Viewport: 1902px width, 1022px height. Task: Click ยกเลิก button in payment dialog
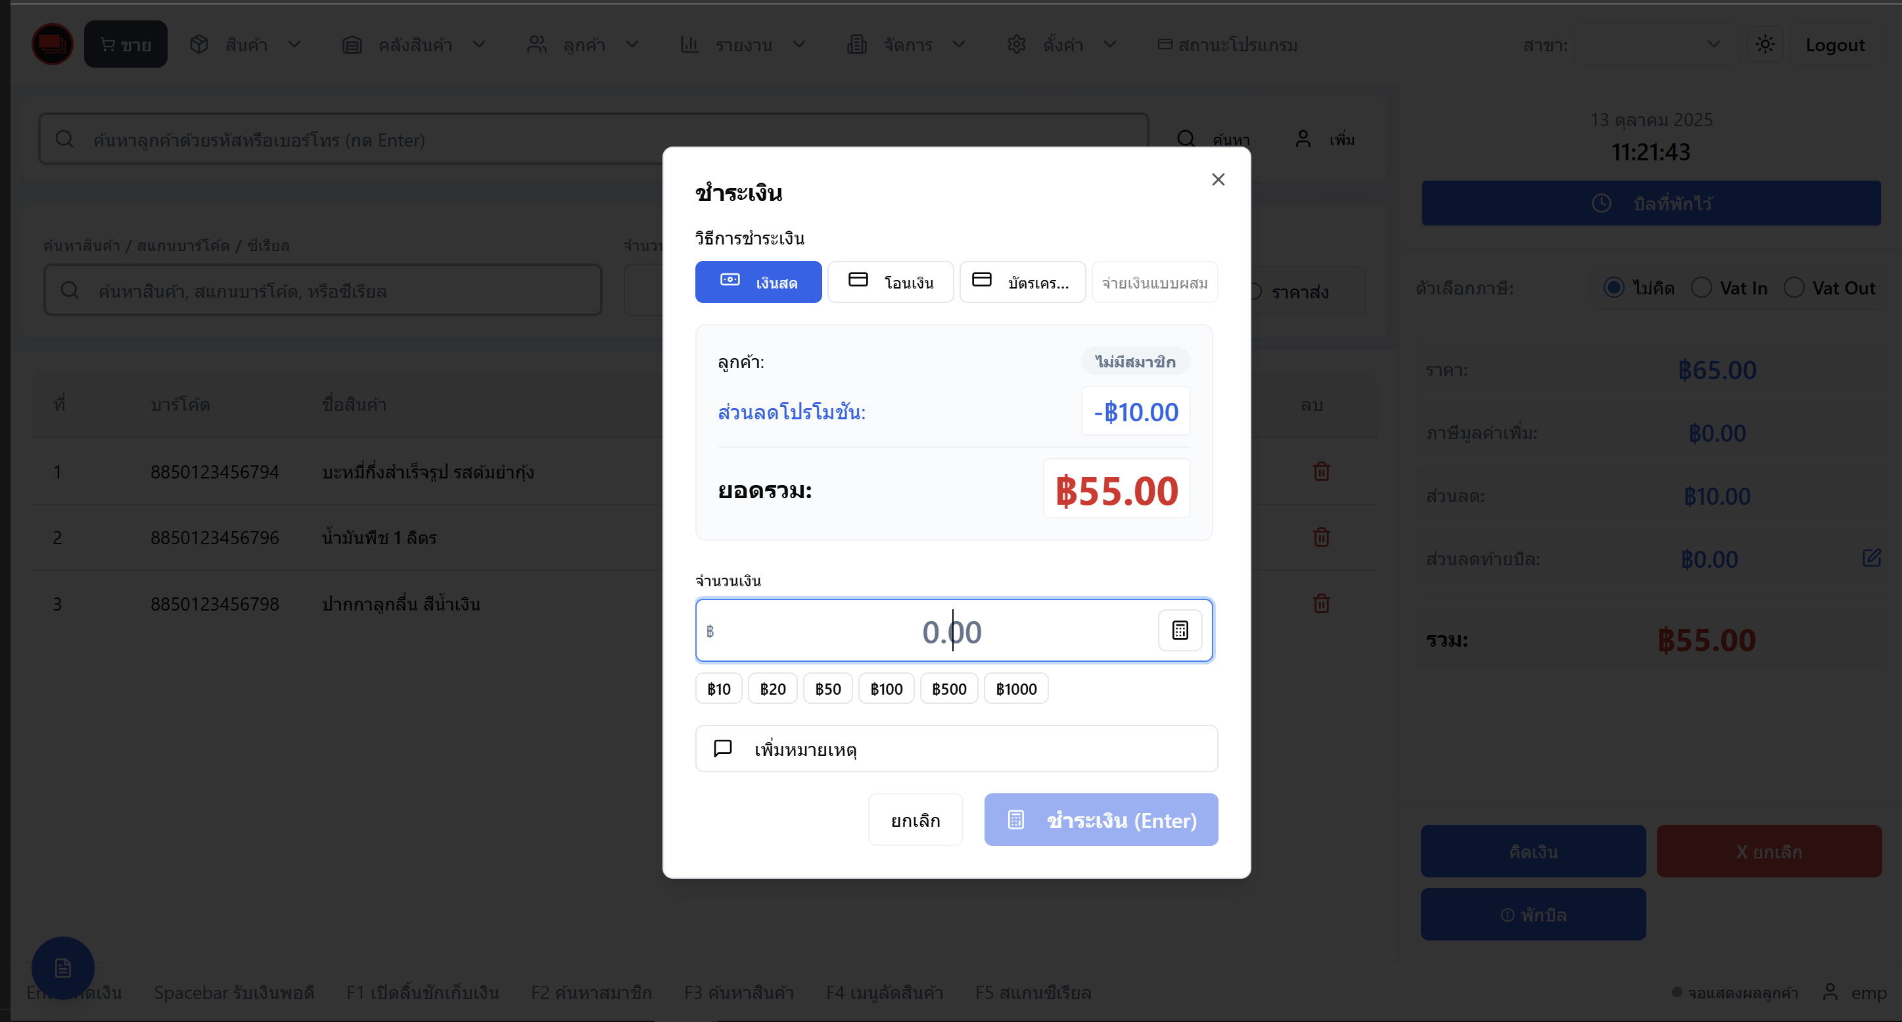click(915, 820)
